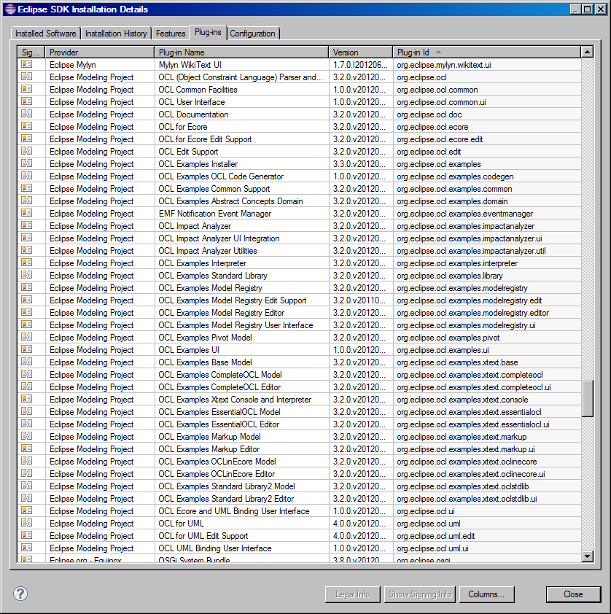The height and width of the screenshot is (614, 611).
Task: Sort by the Provider column header
Action: click(99, 52)
